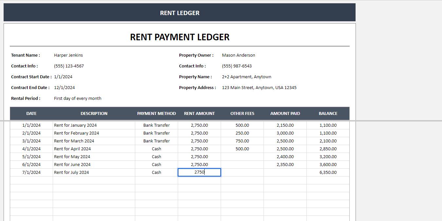Select the DATE column header
This screenshot has height=221, width=442.
coord(31,113)
